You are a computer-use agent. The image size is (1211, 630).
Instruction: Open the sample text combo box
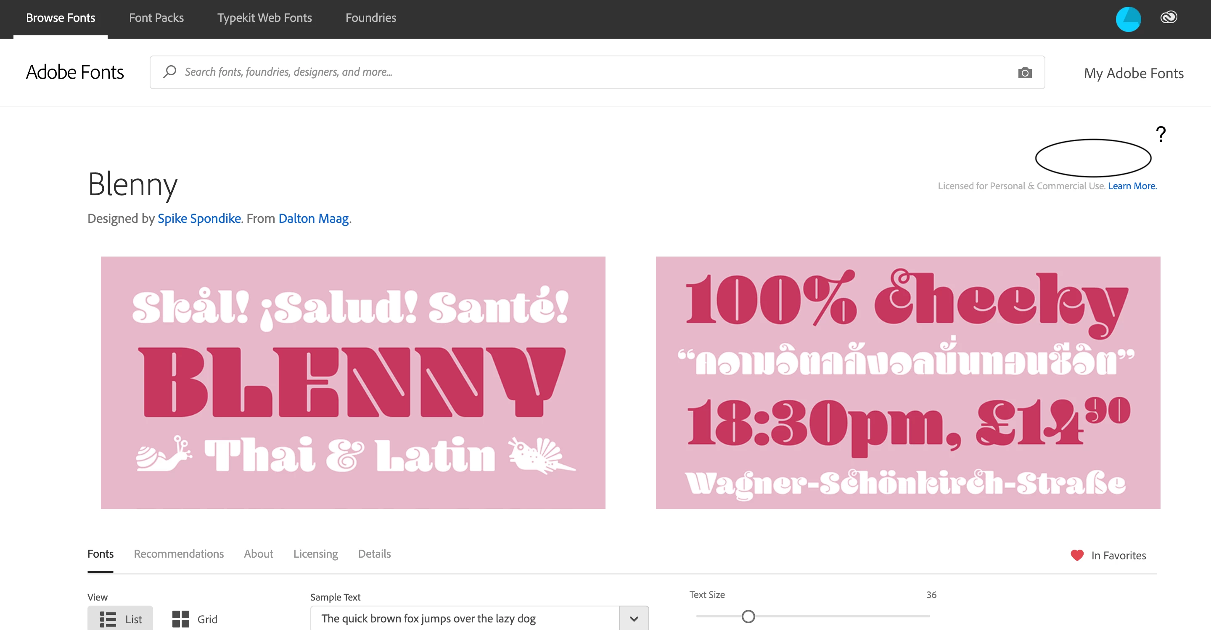click(x=465, y=619)
